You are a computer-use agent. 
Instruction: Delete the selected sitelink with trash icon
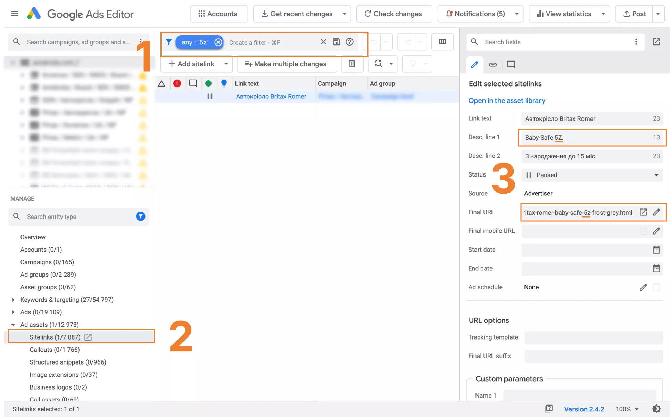(x=352, y=64)
